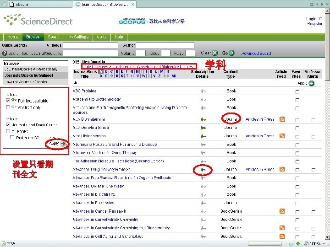Click the Page input field

pyautogui.click(x=190, y=53)
